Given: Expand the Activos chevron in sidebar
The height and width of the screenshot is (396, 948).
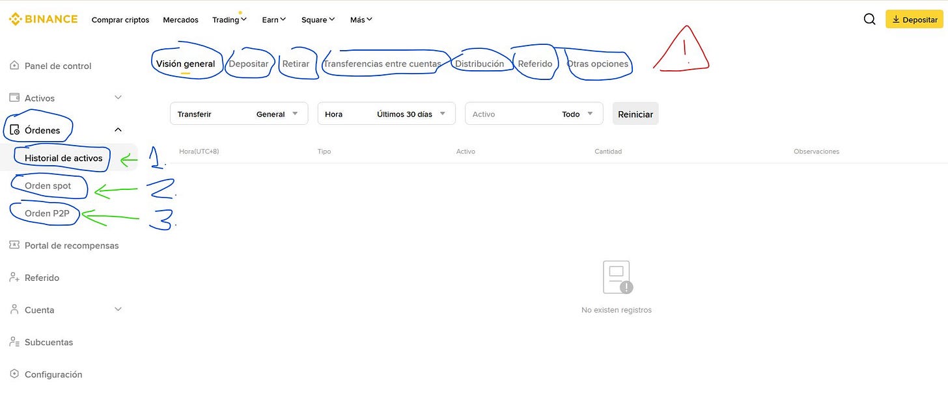Looking at the screenshot, I should tap(118, 98).
